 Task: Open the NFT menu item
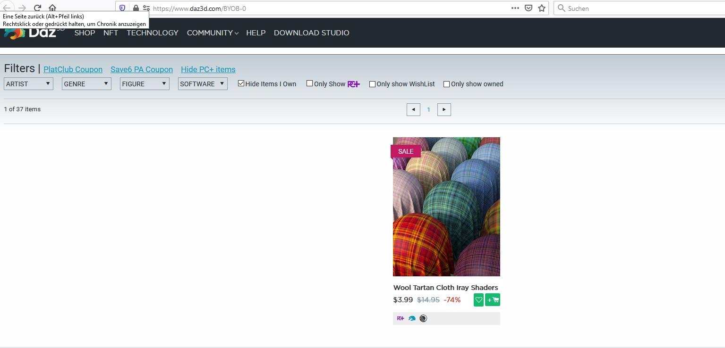click(111, 33)
